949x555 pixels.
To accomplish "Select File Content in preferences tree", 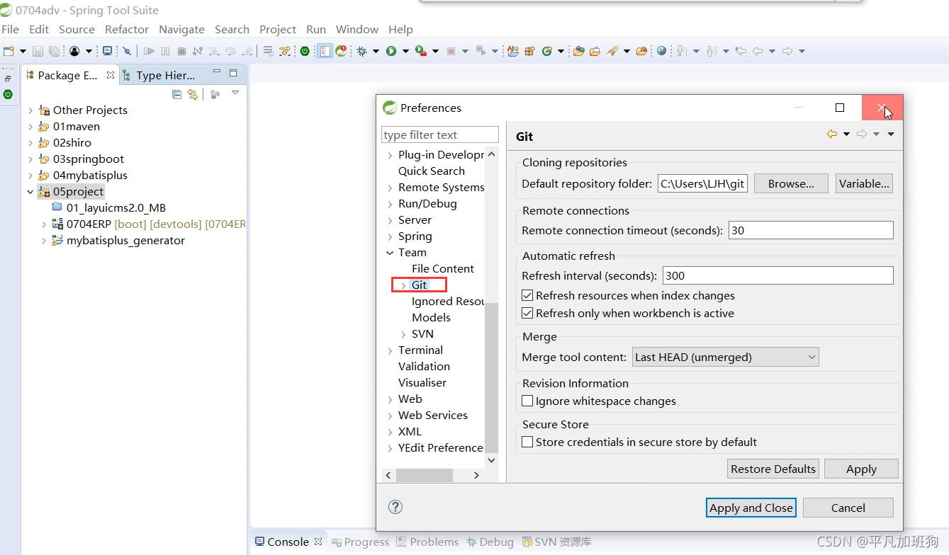I will pyautogui.click(x=443, y=269).
